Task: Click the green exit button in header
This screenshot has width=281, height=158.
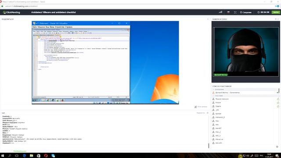Action: (276, 12)
